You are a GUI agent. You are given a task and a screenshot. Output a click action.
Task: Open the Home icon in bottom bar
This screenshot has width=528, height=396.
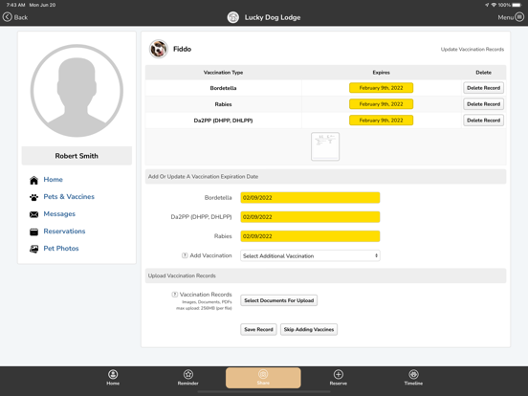click(x=113, y=374)
